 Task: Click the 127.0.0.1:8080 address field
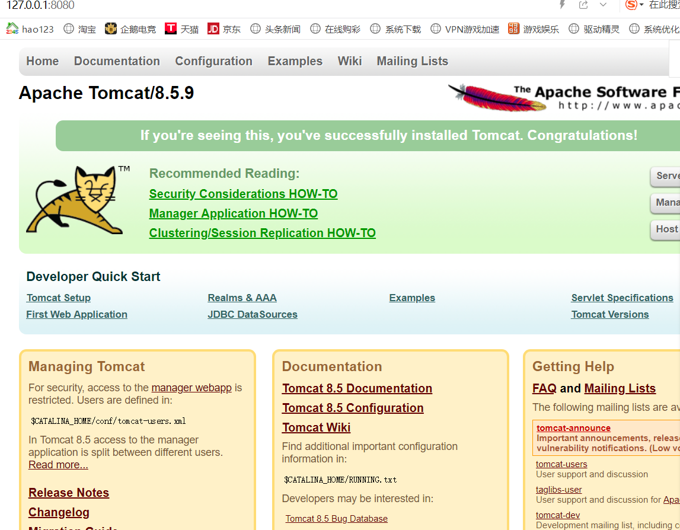(40, 5)
